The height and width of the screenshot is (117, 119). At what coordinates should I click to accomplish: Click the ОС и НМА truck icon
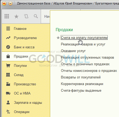(8, 93)
